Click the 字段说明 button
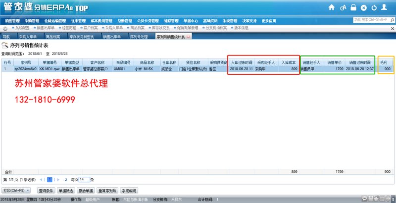The height and width of the screenshot is (203, 396). click(x=129, y=191)
